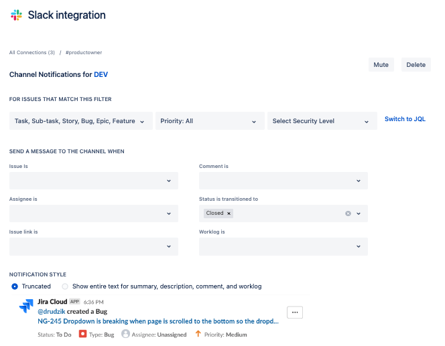Click the Bug type icon
Image resolution: width=445 pixels, height=346 pixels.
(83, 333)
